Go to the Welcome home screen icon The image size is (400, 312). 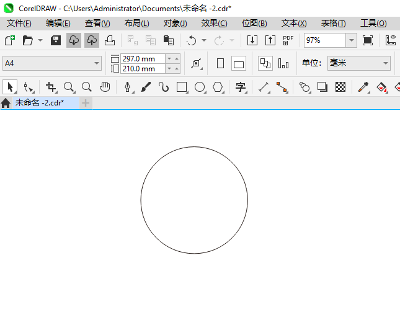click(6, 103)
